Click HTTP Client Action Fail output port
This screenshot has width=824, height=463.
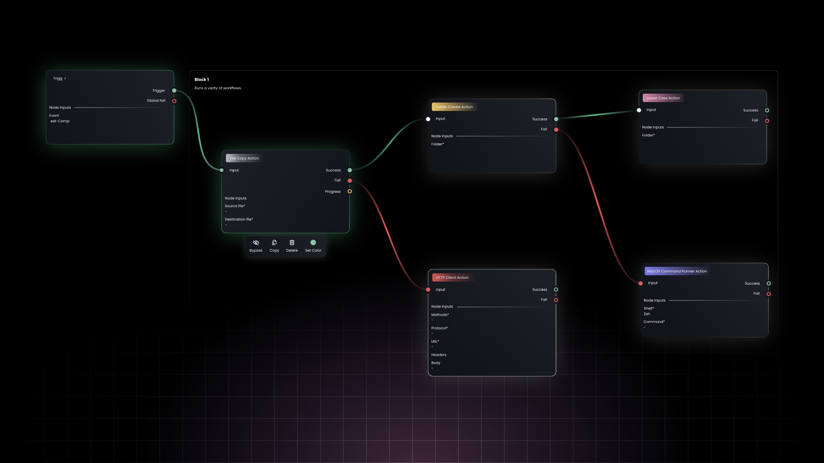556,300
